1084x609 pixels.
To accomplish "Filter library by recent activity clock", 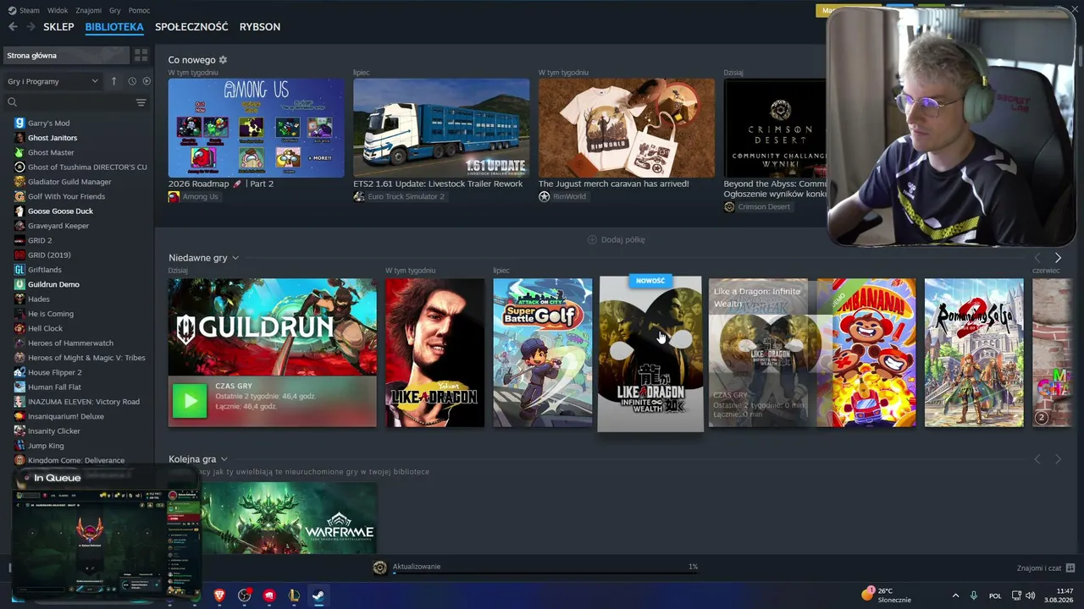I will (x=132, y=81).
